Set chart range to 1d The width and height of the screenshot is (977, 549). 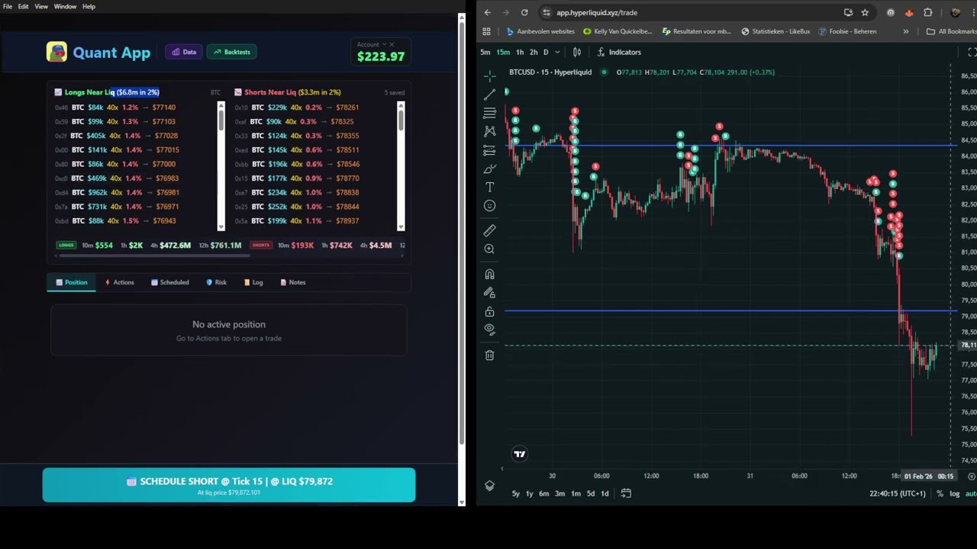pos(605,493)
